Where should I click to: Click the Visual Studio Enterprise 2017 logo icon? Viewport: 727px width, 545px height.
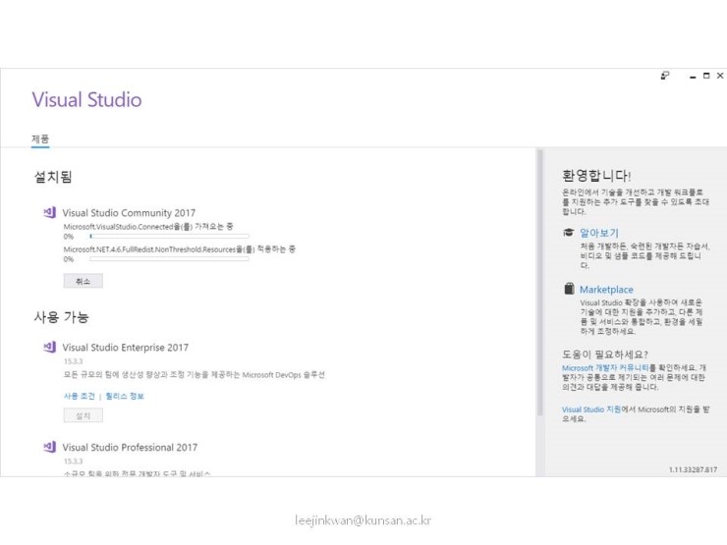pos(49,347)
